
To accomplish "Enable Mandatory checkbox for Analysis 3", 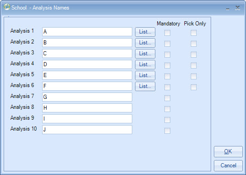I will click(x=167, y=54).
